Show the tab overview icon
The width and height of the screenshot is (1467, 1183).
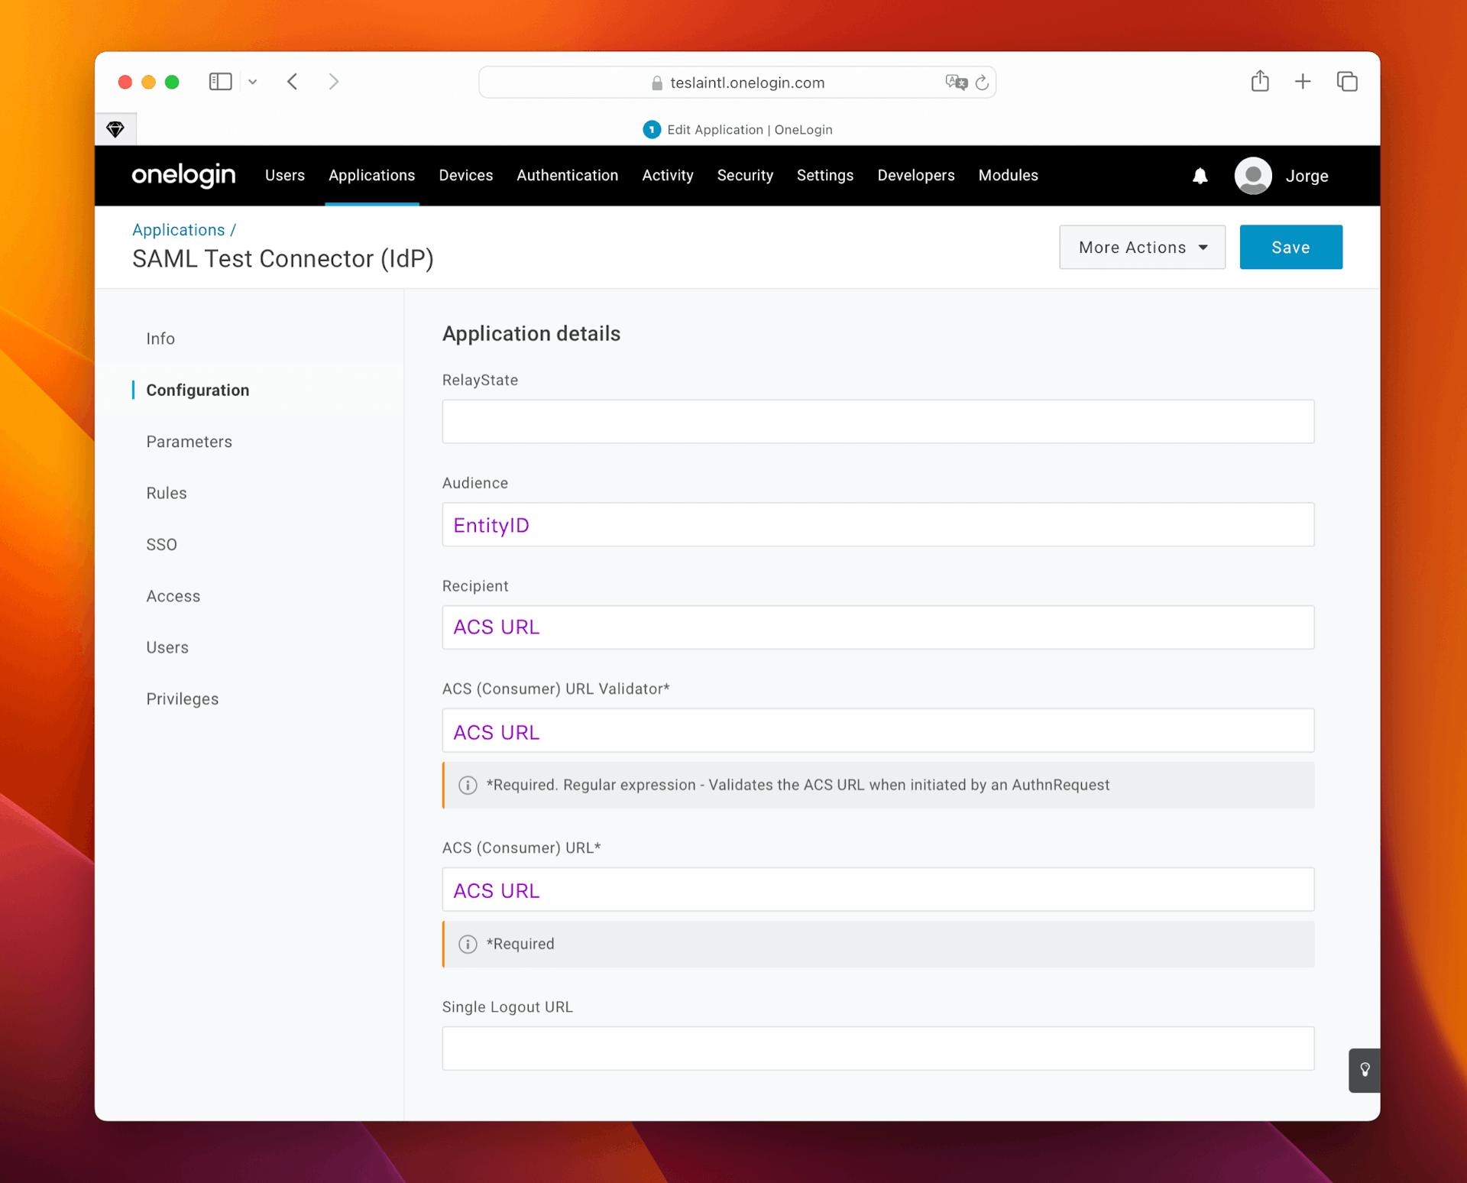1346,81
